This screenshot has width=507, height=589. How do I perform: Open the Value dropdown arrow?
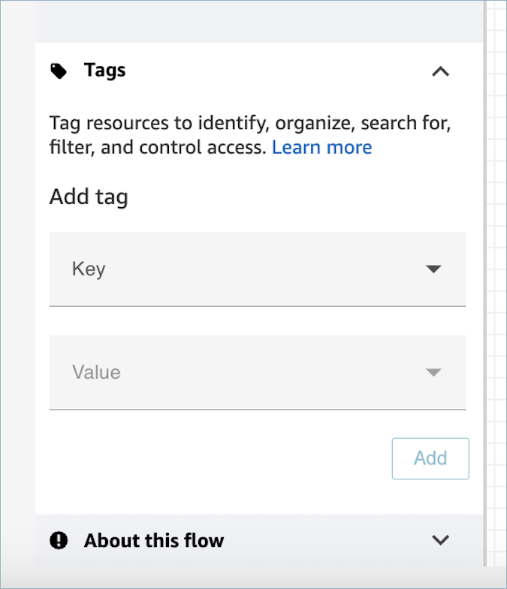[433, 372]
